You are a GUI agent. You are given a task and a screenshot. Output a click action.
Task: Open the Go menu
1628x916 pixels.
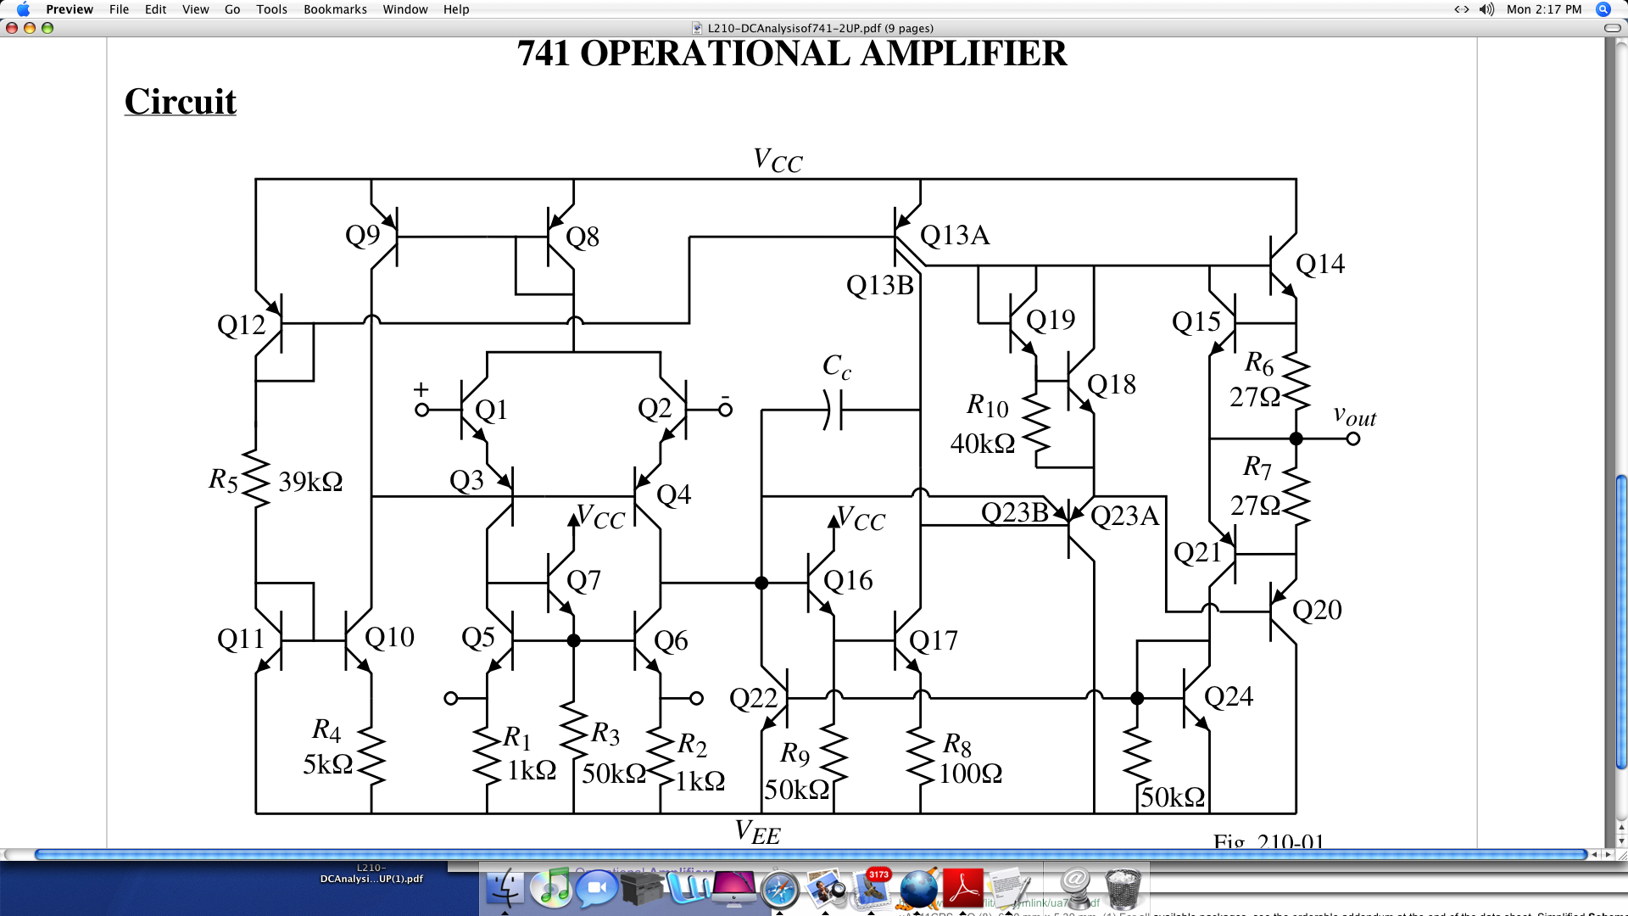tap(232, 9)
